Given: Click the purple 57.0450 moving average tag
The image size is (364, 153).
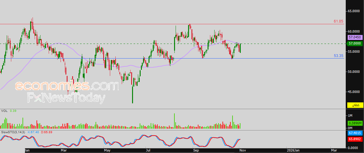Looking at the screenshot, I should pyautogui.click(x=355, y=37).
